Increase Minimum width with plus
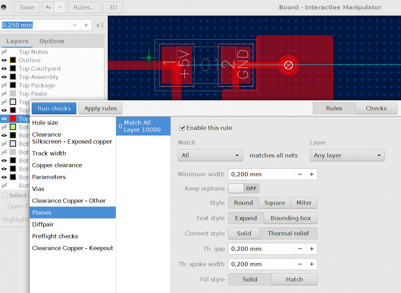 click(311, 174)
